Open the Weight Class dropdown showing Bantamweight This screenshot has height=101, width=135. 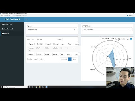tap(107, 29)
